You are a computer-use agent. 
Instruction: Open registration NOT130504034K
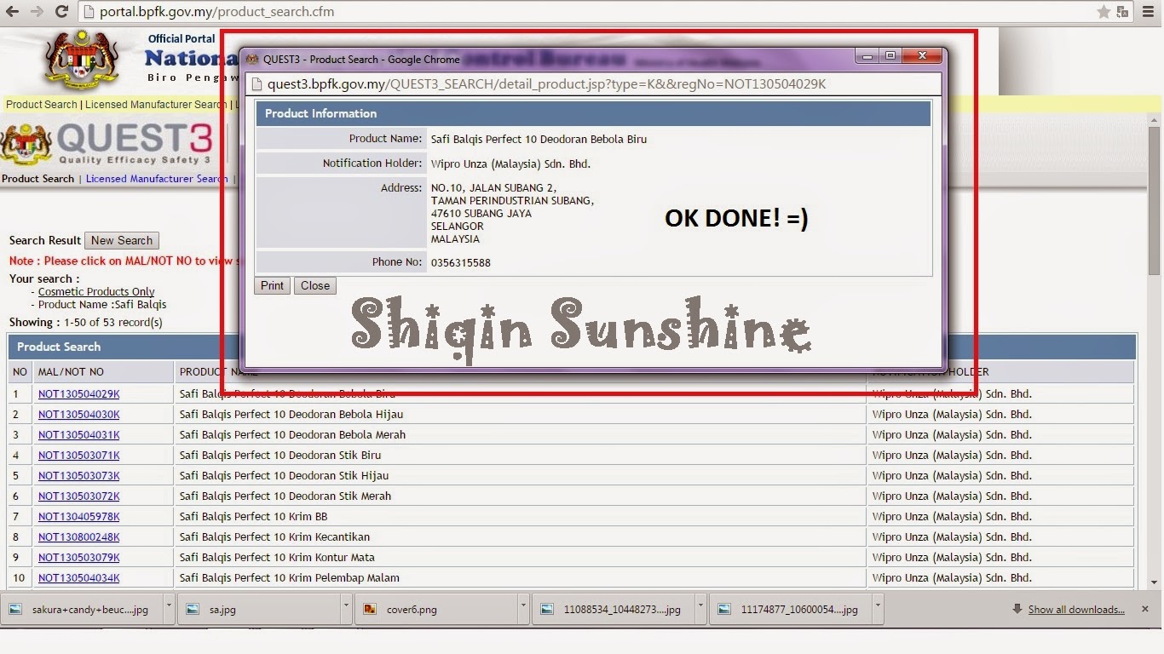click(x=79, y=578)
